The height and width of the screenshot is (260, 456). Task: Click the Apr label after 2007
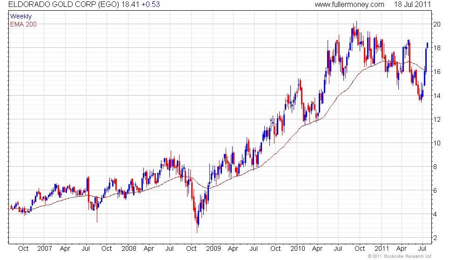pyautogui.click(x=65, y=249)
